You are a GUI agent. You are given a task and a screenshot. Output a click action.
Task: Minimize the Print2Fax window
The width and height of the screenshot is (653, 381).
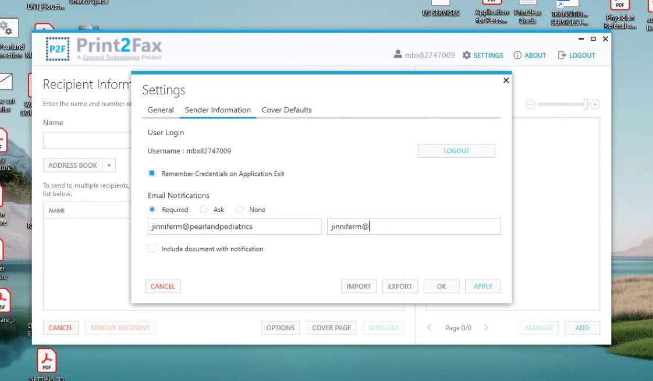(581, 39)
